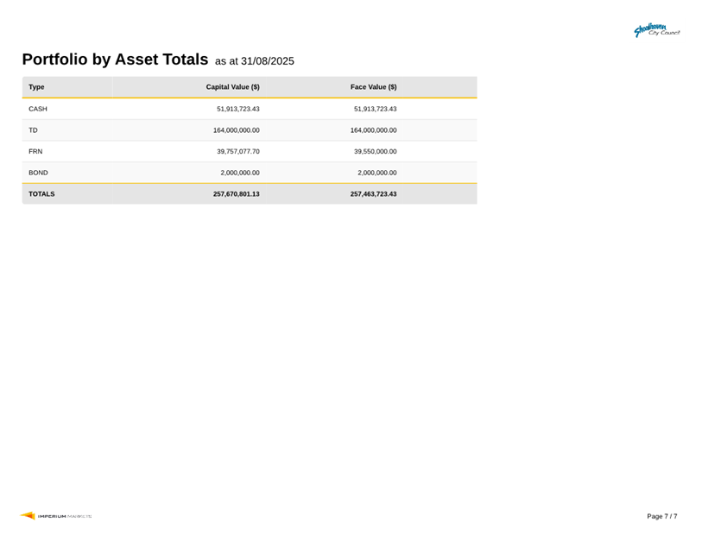Select the CASH row label

pos(38,109)
